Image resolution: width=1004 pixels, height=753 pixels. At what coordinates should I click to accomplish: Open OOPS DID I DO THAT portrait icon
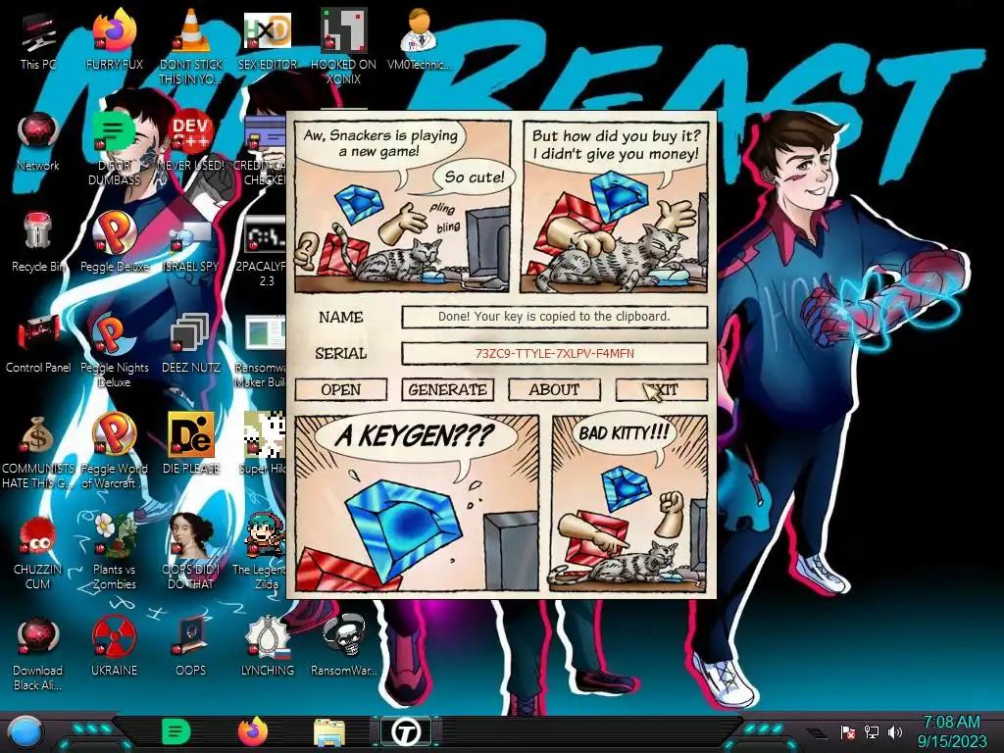[x=191, y=553]
